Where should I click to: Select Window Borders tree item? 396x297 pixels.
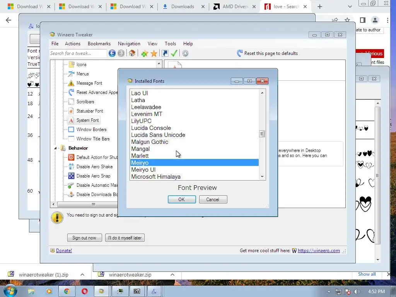91,130
